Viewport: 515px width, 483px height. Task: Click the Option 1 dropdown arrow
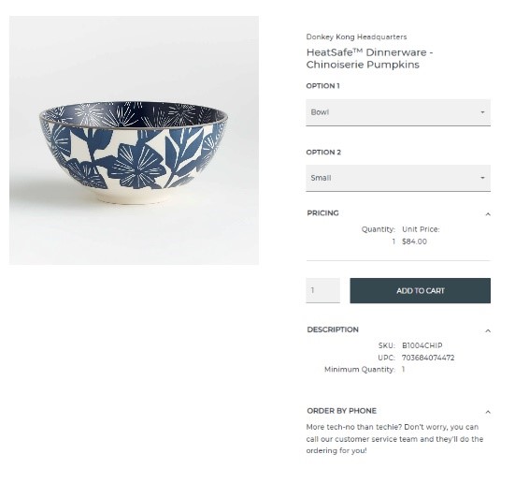tap(482, 112)
